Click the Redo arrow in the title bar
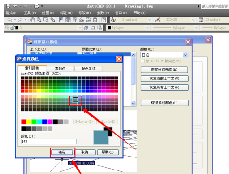Image resolution: width=229 pixels, height=174 pixels. (26, 6)
